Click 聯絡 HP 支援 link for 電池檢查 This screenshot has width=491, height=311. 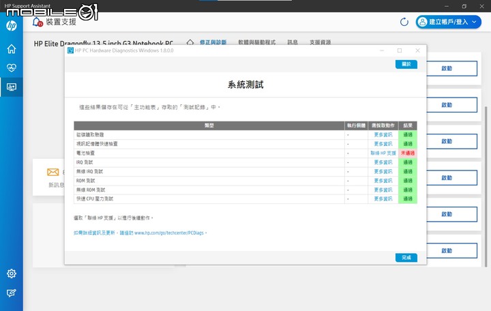383,153
